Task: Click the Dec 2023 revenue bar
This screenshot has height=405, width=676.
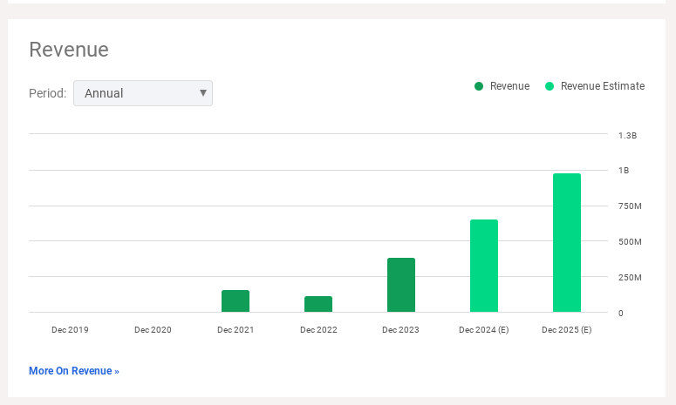Action: click(401, 285)
